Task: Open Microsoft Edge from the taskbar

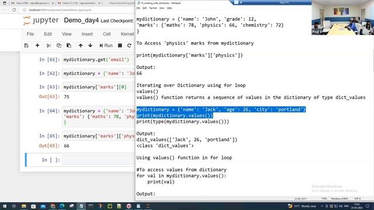Action: pos(63,206)
